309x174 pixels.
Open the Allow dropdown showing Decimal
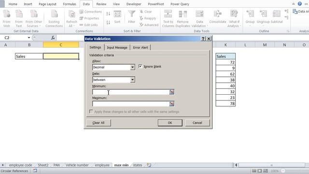(x=132, y=67)
